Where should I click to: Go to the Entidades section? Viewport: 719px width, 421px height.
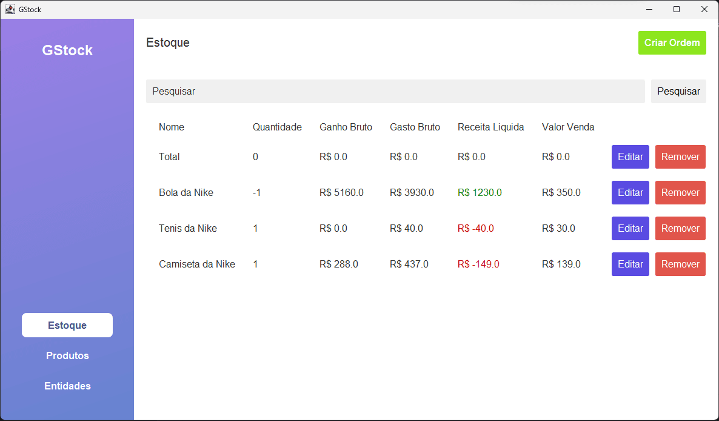pyautogui.click(x=67, y=386)
